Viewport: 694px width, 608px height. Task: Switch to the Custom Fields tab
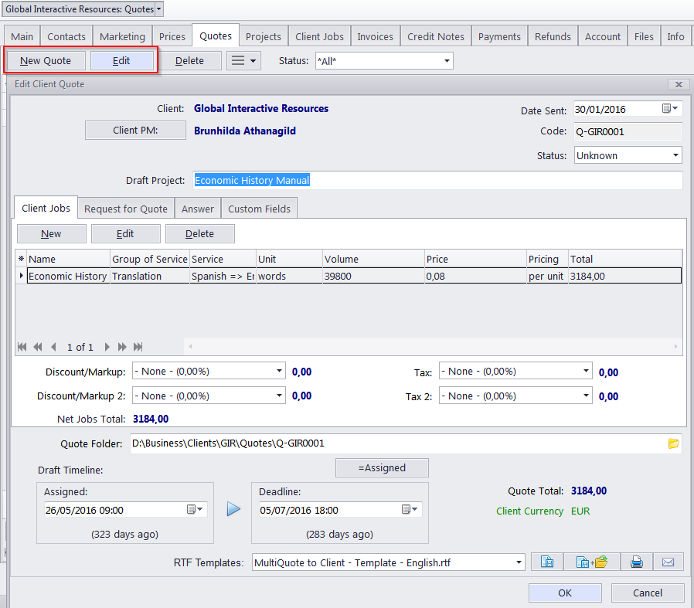(259, 209)
